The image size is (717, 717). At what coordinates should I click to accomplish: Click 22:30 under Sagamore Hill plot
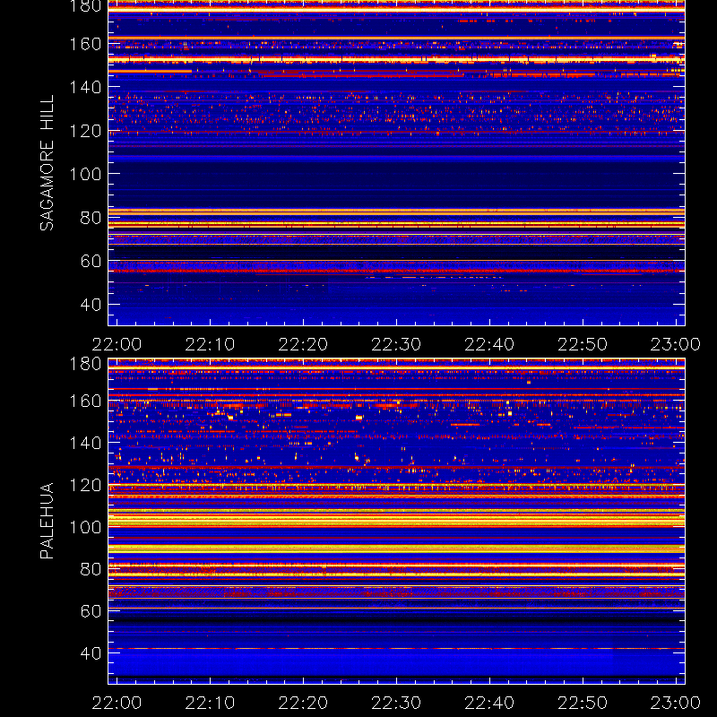396,344
